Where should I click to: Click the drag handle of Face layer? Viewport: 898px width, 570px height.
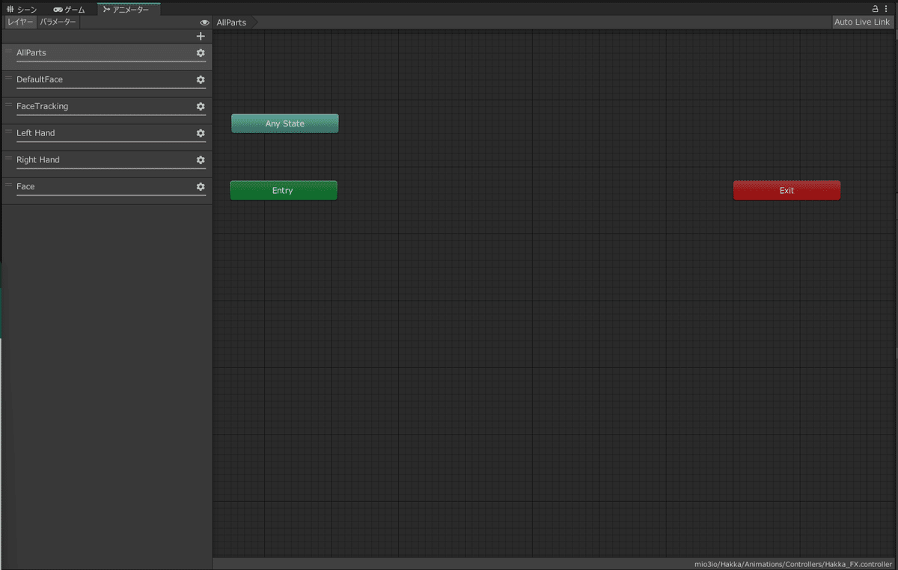point(9,186)
